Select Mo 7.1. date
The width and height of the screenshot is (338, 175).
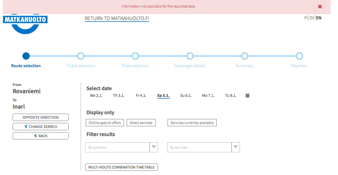click(208, 95)
